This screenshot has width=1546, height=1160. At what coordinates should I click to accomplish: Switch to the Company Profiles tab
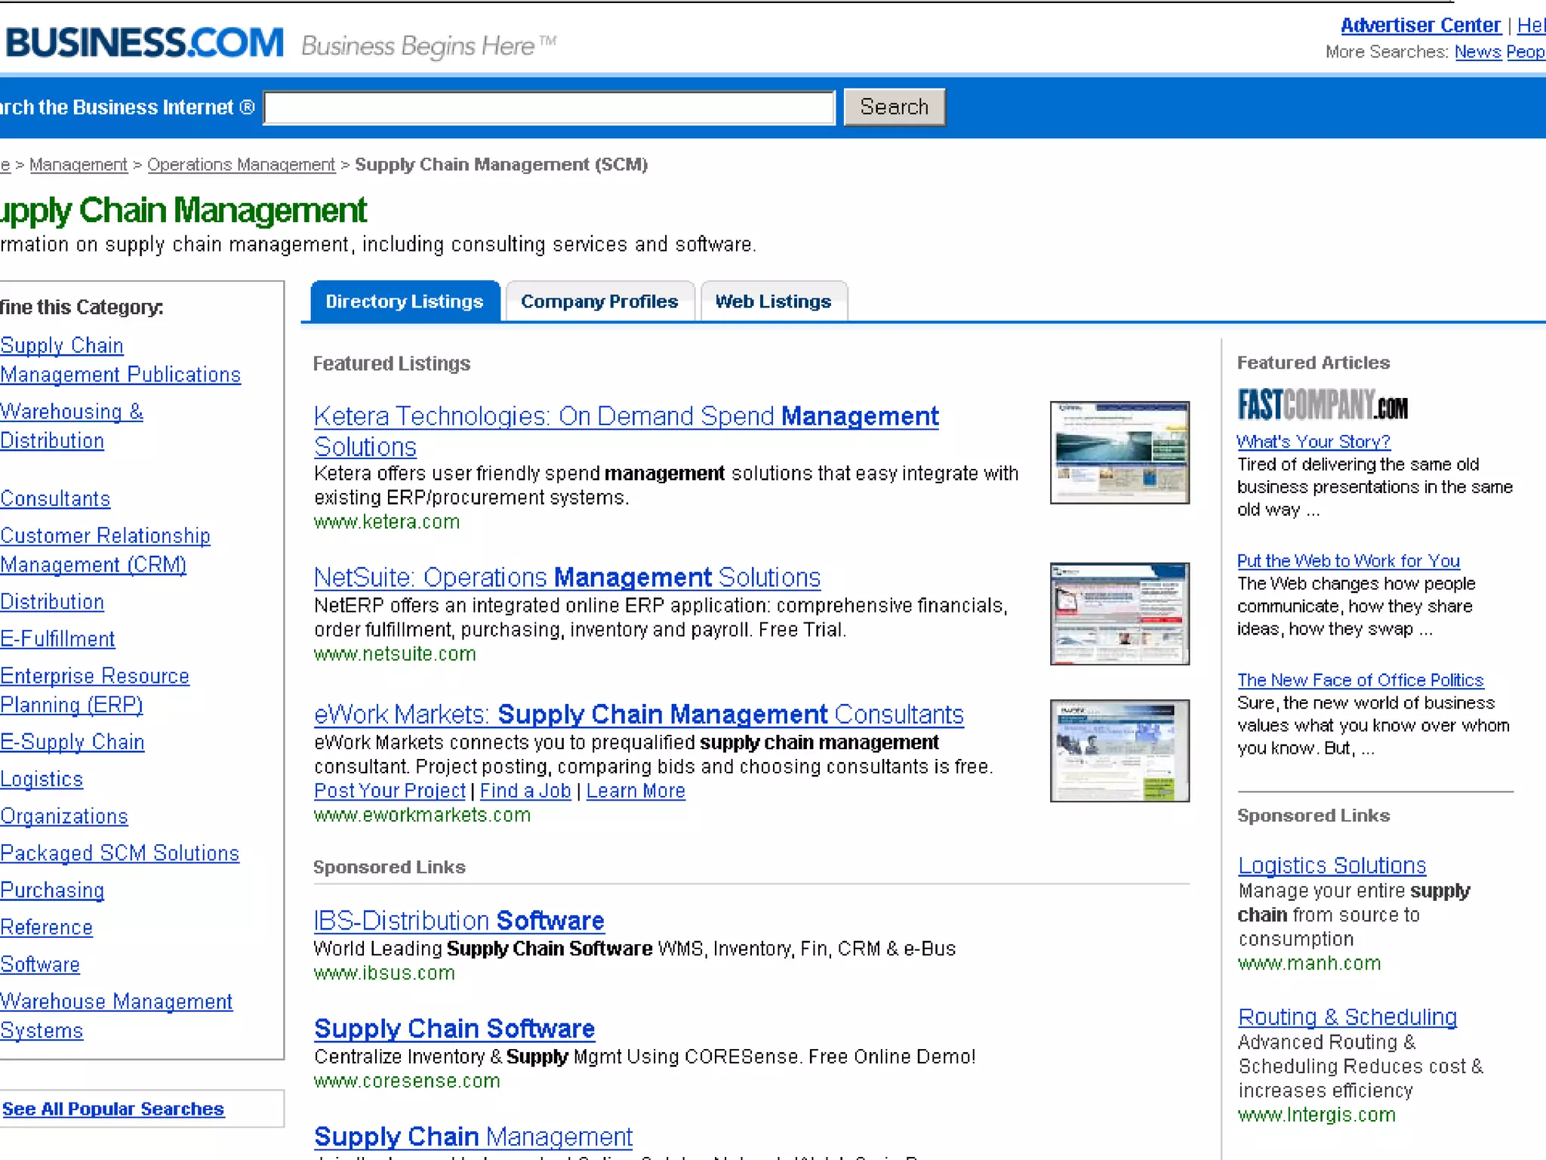click(x=599, y=301)
